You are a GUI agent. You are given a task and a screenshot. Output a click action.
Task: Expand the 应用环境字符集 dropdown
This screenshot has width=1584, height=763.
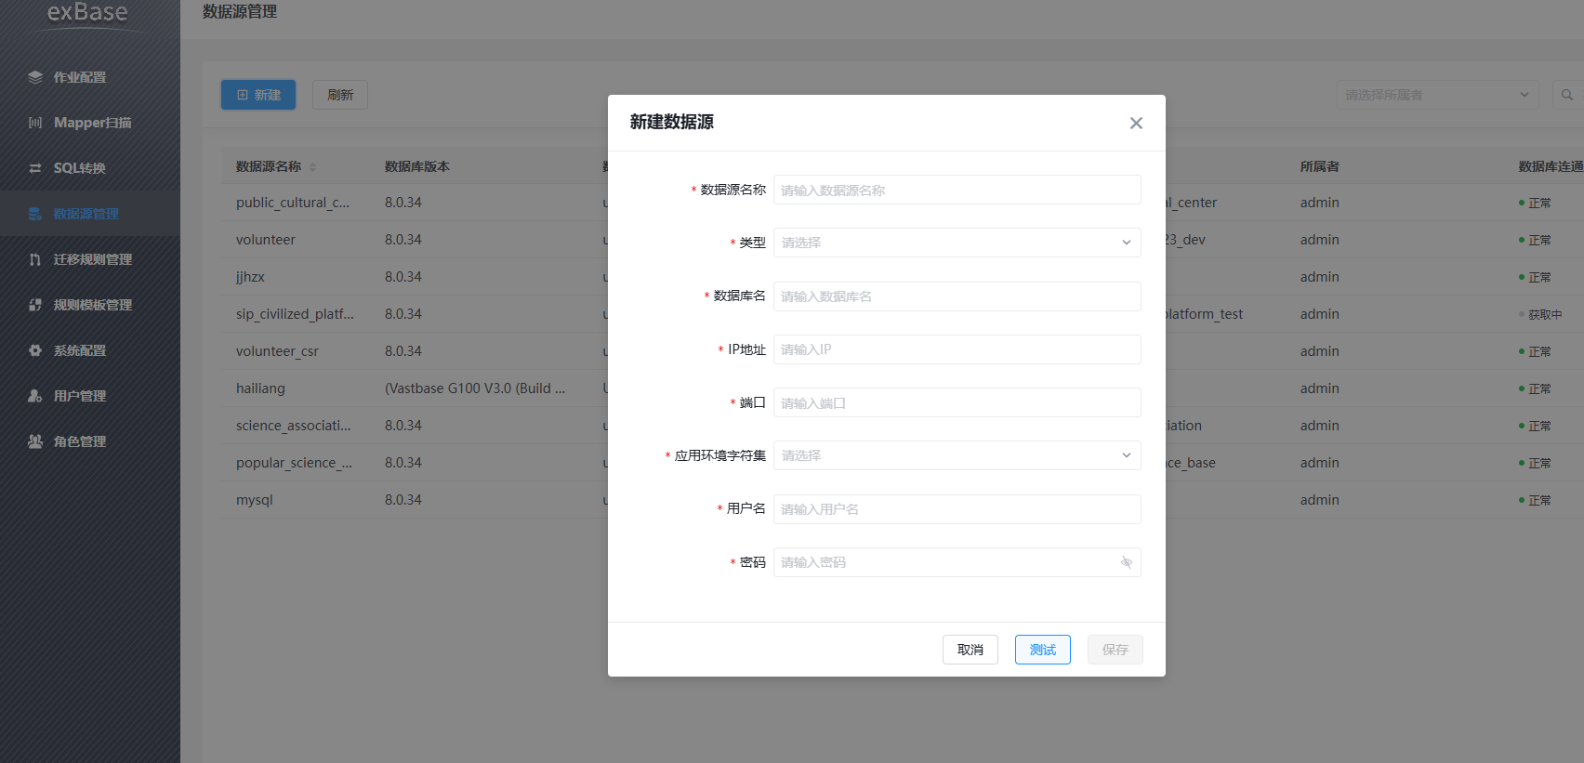pyautogui.click(x=957, y=455)
